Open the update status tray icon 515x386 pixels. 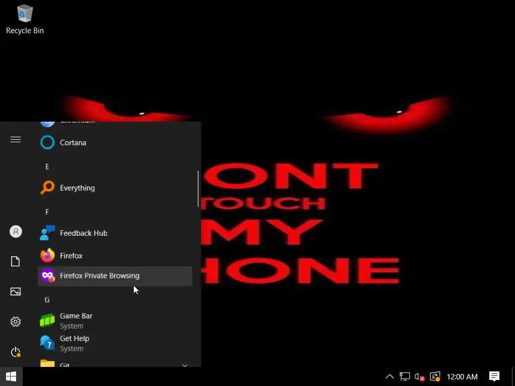[435, 376]
